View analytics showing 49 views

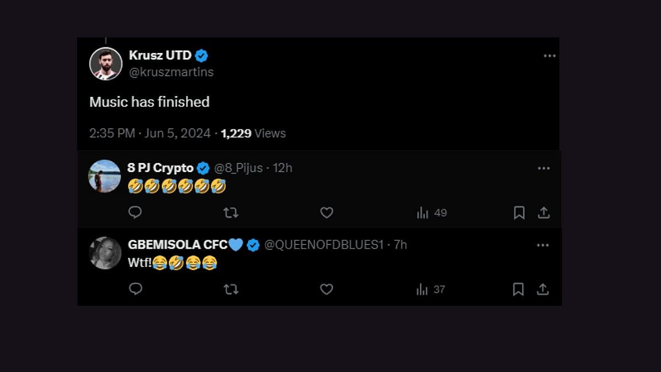point(432,213)
